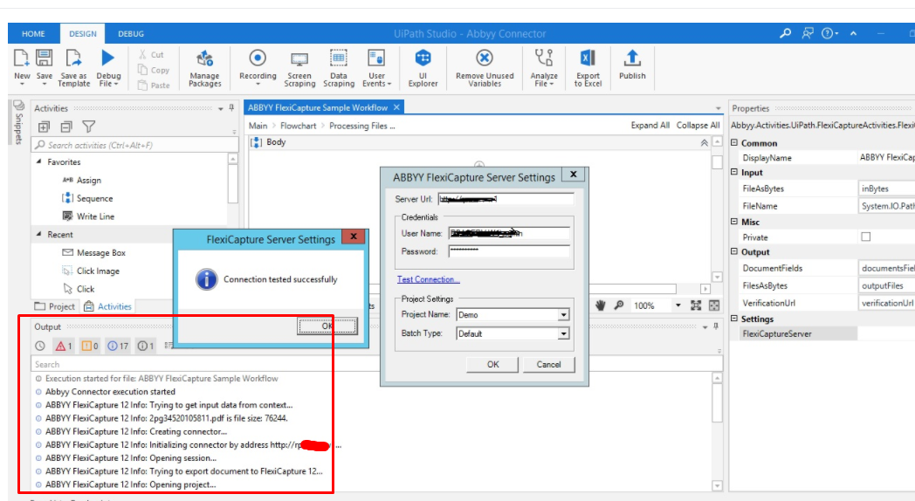Screen dimensions: 915x501
Task: Toggle error filter in Output panel
Action: [x=64, y=346]
